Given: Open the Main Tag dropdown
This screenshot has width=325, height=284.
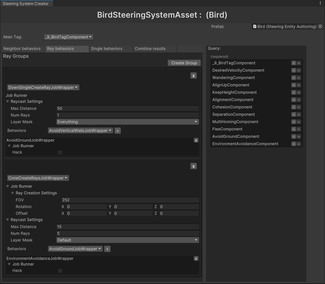Looking at the screenshot, I should click(69, 37).
